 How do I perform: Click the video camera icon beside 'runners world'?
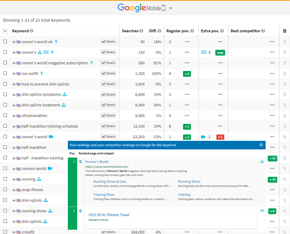pyautogui.click(x=50, y=168)
